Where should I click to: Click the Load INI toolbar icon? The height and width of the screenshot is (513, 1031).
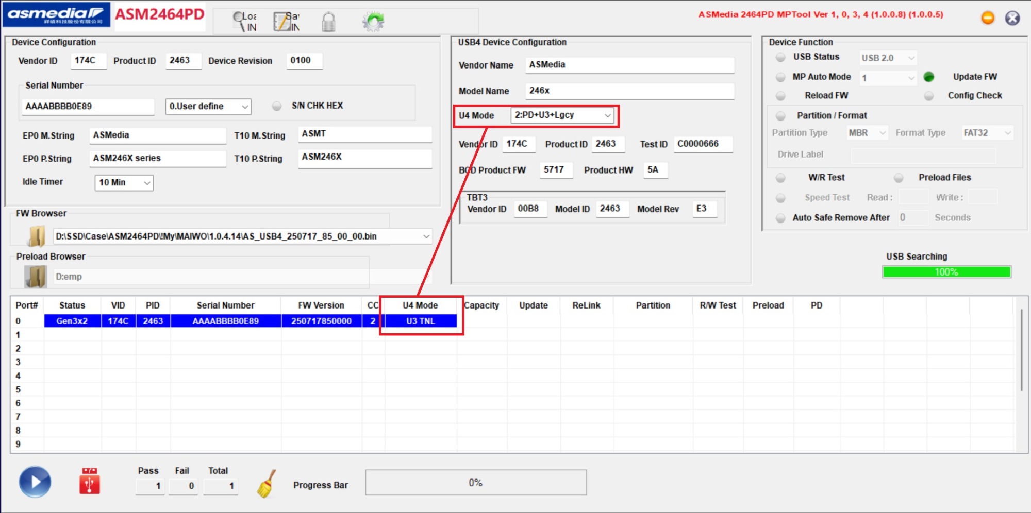244,22
